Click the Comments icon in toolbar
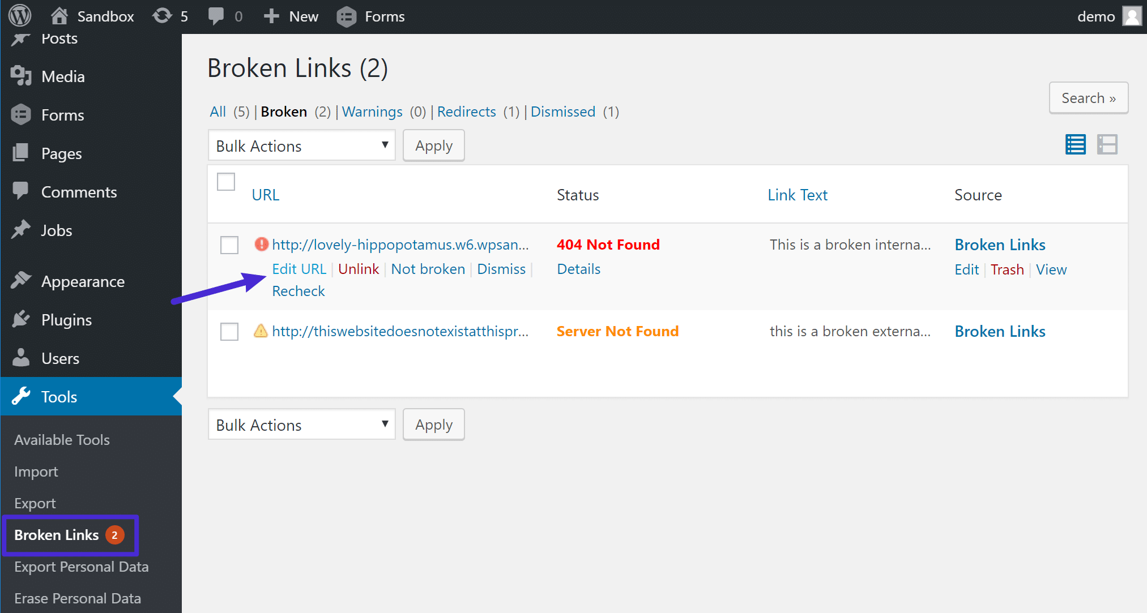Screen dimensions: 1147x613 point(218,15)
